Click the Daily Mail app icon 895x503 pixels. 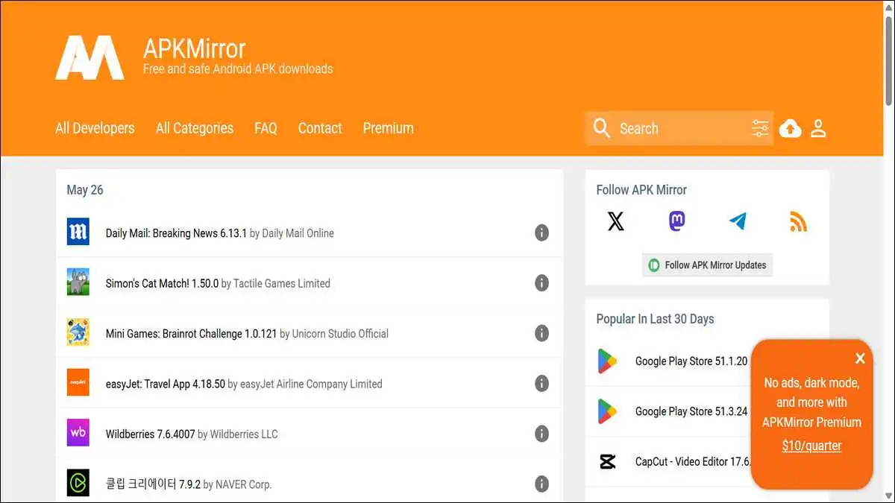(x=78, y=232)
